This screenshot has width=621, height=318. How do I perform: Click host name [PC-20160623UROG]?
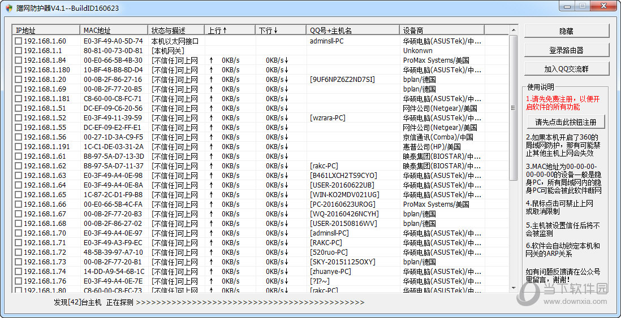coord(343,204)
